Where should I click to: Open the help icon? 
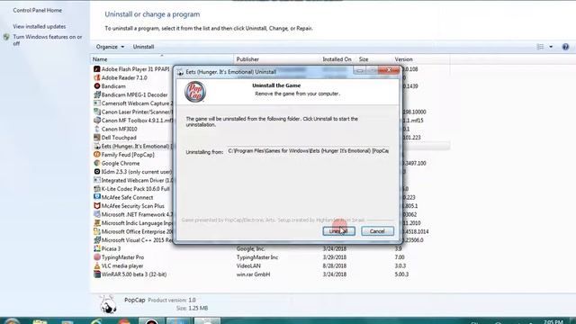pos(565,47)
